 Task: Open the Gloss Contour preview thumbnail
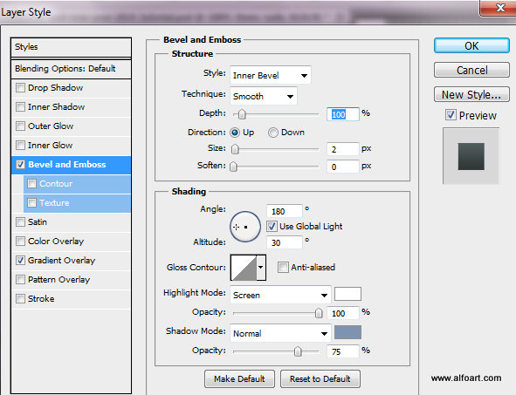coord(244,268)
